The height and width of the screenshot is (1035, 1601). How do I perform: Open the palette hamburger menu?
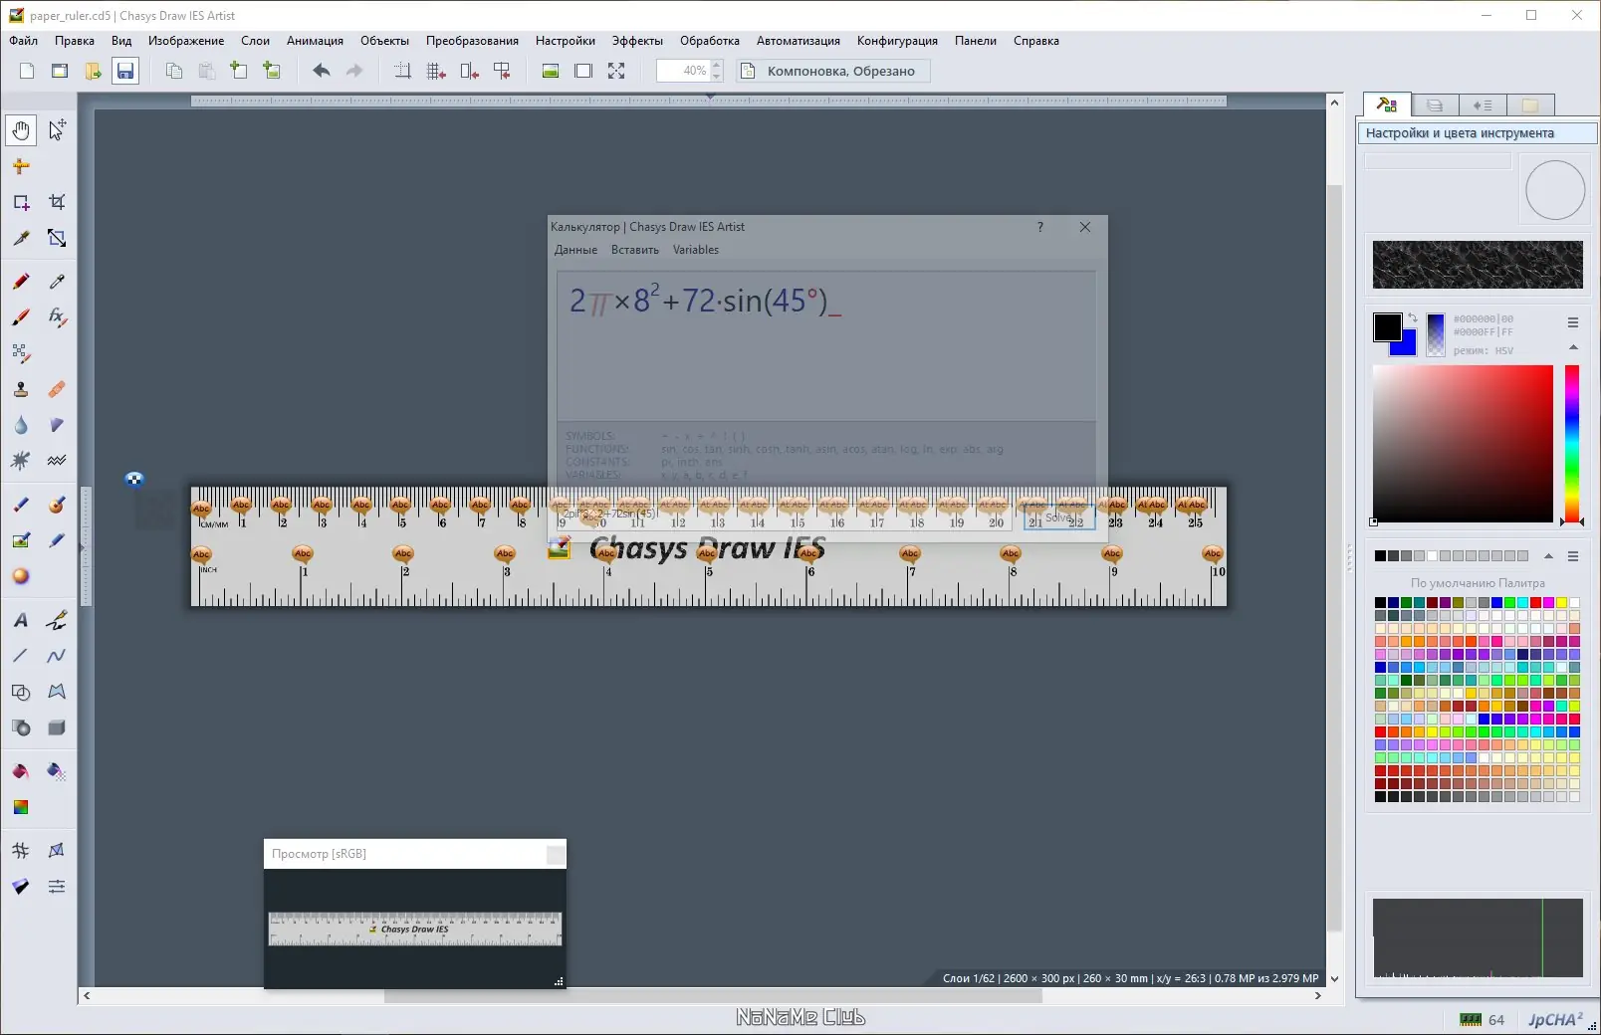1573,556
